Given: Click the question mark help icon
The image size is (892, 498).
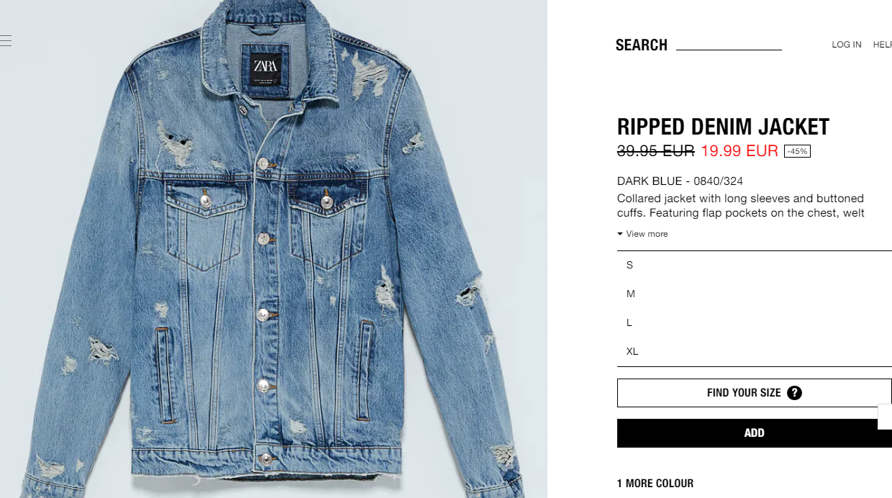Looking at the screenshot, I should click(794, 392).
